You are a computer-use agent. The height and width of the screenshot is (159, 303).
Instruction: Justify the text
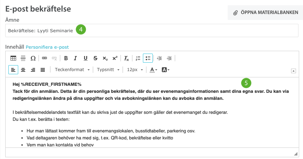point(43,70)
